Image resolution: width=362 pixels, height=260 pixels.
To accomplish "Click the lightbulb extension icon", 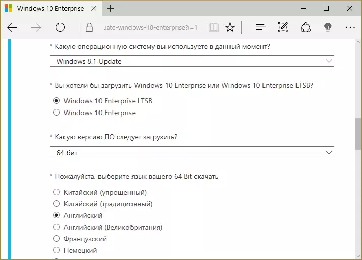I will point(328,27).
